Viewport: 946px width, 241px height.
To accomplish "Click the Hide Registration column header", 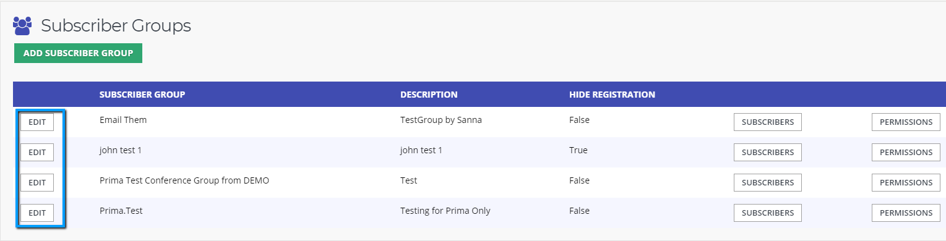I will (612, 95).
